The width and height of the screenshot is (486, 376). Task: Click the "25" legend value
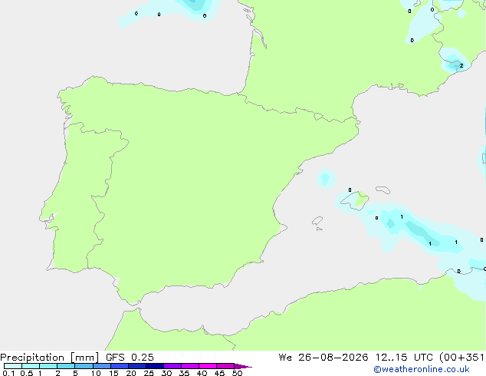[149, 373]
